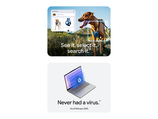This screenshot has height=119, width=158.
Task: Click the glowing selection box around harness
Action: click(x=98, y=31)
